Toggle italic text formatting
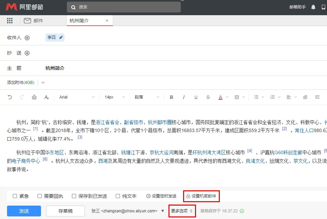 click(184, 97)
